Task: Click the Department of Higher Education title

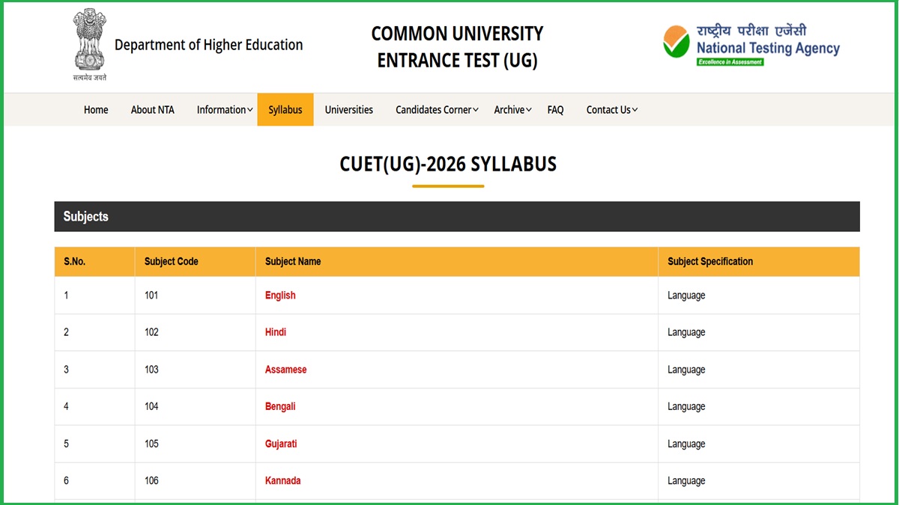Action: tap(208, 45)
